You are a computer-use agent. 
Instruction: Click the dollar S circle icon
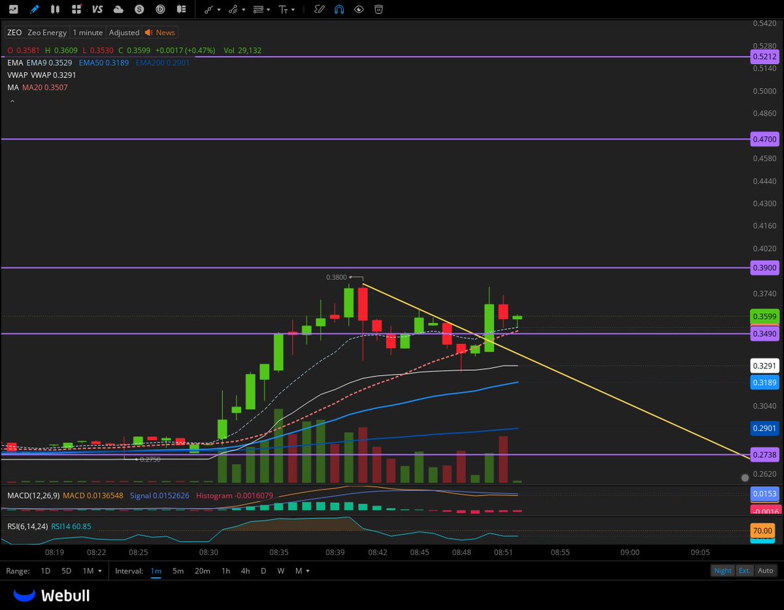pyautogui.click(x=139, y=9)
